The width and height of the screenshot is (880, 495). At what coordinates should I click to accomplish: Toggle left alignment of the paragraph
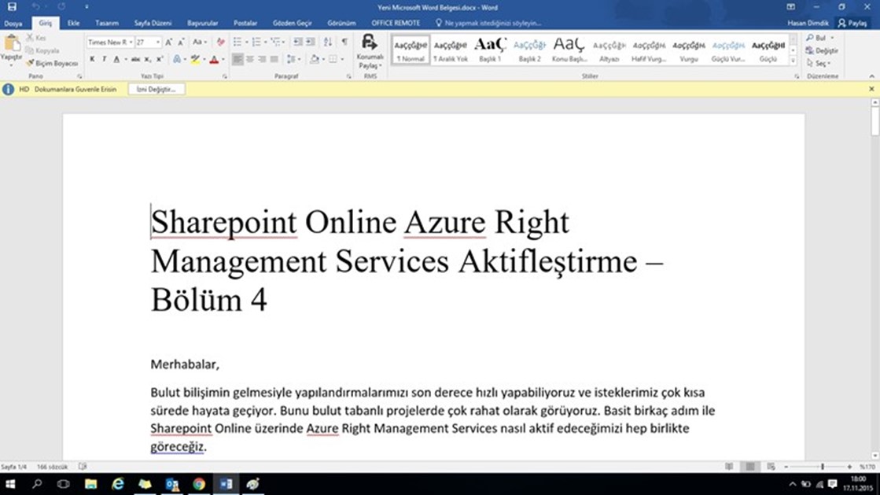pyautogui.click(x=237, y=59)
